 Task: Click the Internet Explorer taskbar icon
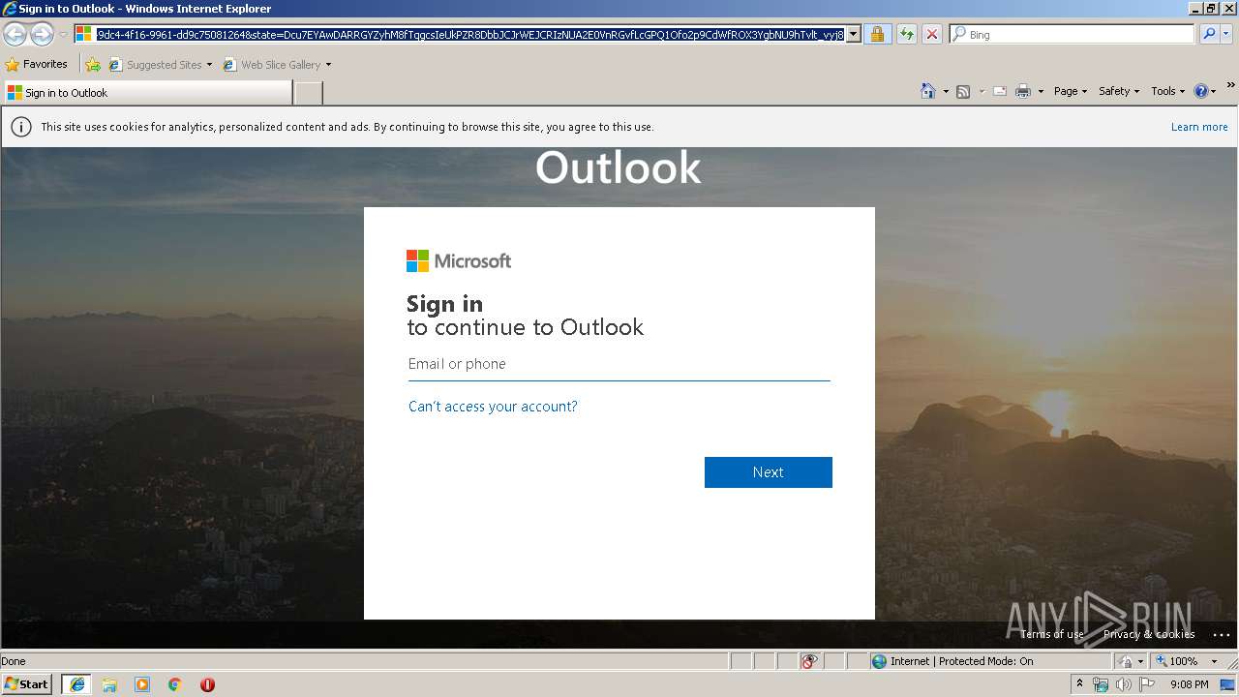coord(76,684)
